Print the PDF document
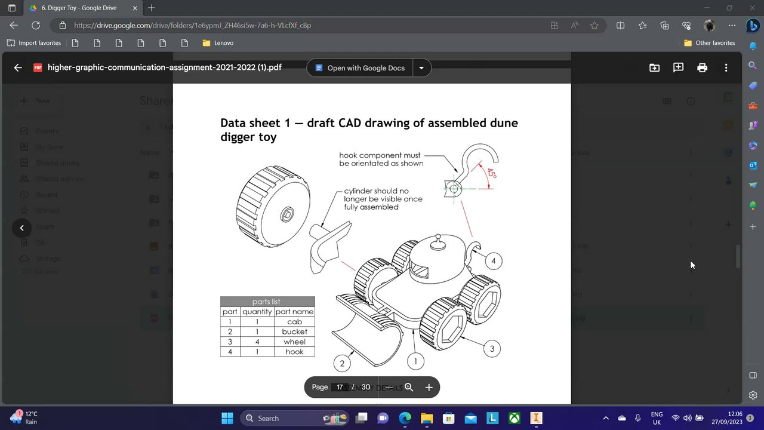 (x=702, y=67)
